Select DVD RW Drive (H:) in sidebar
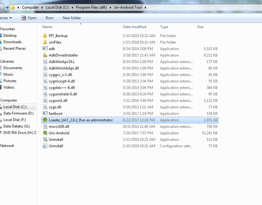Screen dimensions: 262x205 click(20, 133)
